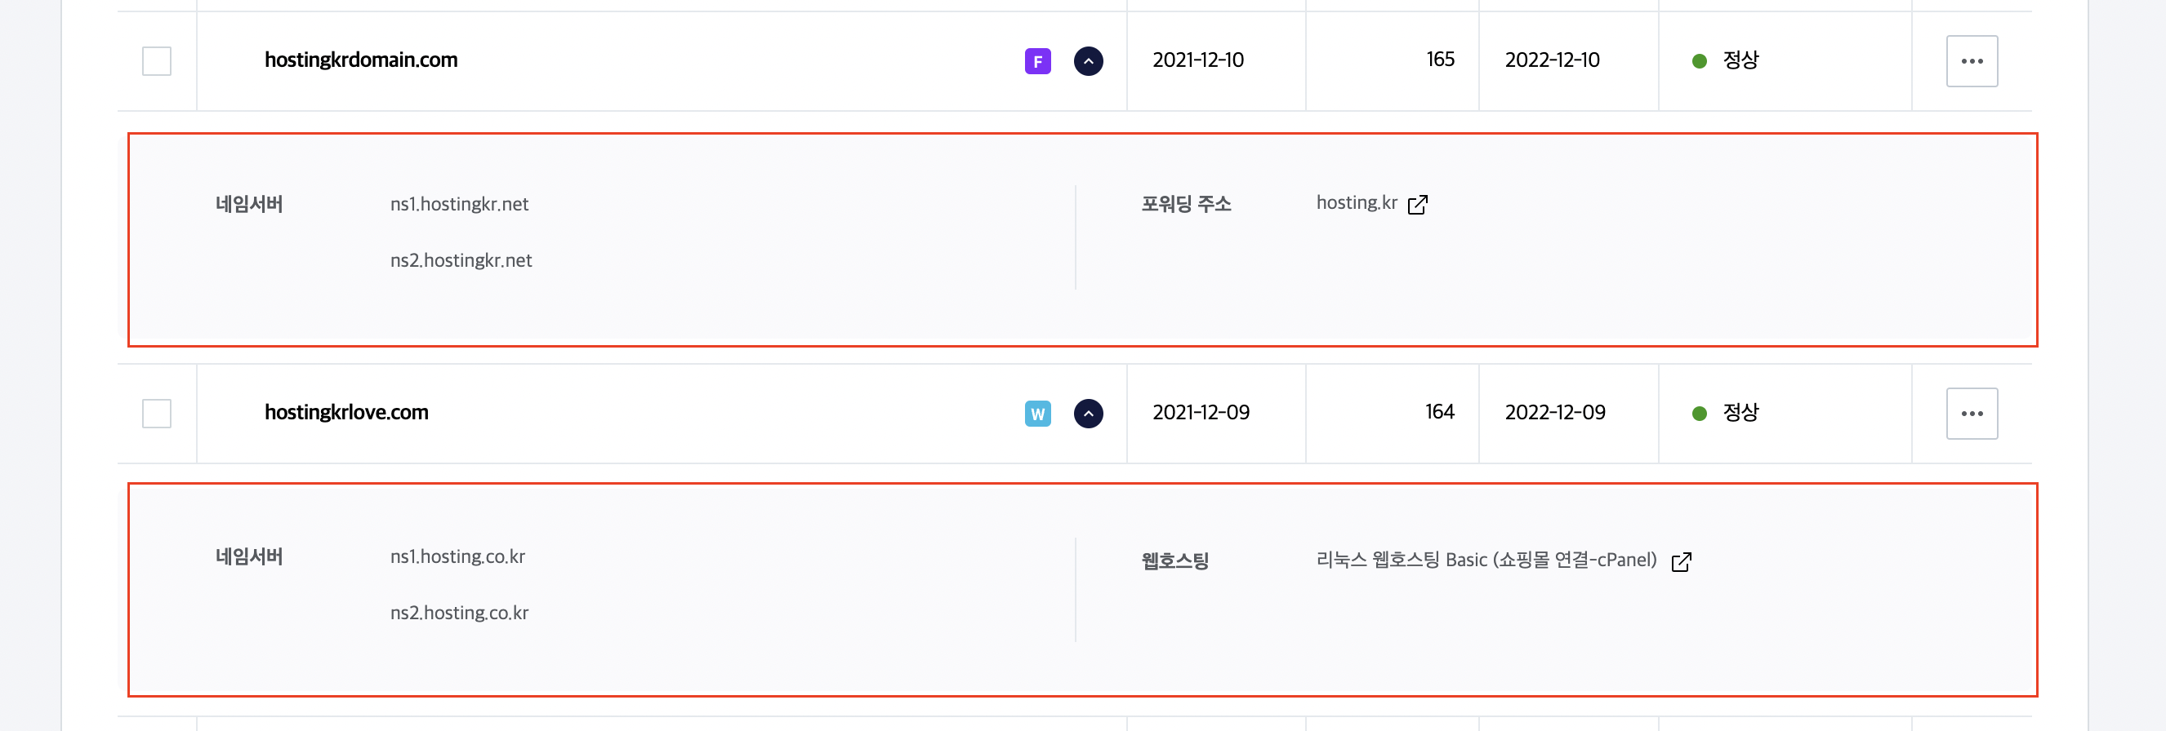Click nameserver ns2.hosting.co.kr

pyautogui.click(x=459, y=613)
